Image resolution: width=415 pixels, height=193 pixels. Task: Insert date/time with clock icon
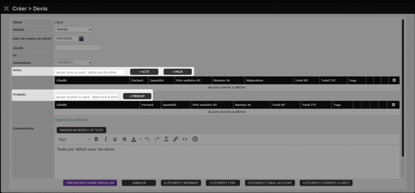(x=195, y=139)
